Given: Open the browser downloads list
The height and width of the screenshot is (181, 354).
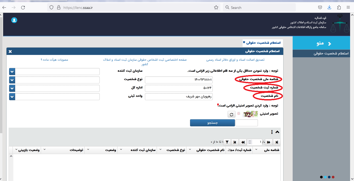Looking at the screenshot, I should tap(329, 7).
